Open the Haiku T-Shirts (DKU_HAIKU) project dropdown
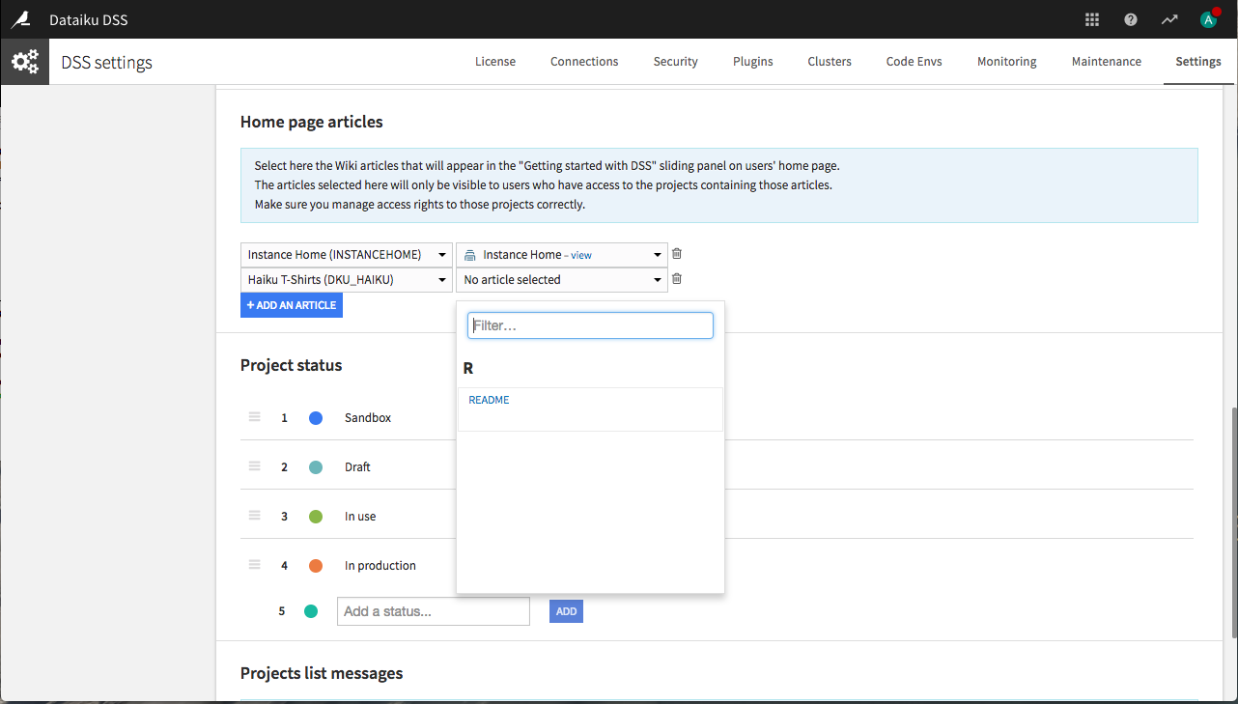 point(346,280)
